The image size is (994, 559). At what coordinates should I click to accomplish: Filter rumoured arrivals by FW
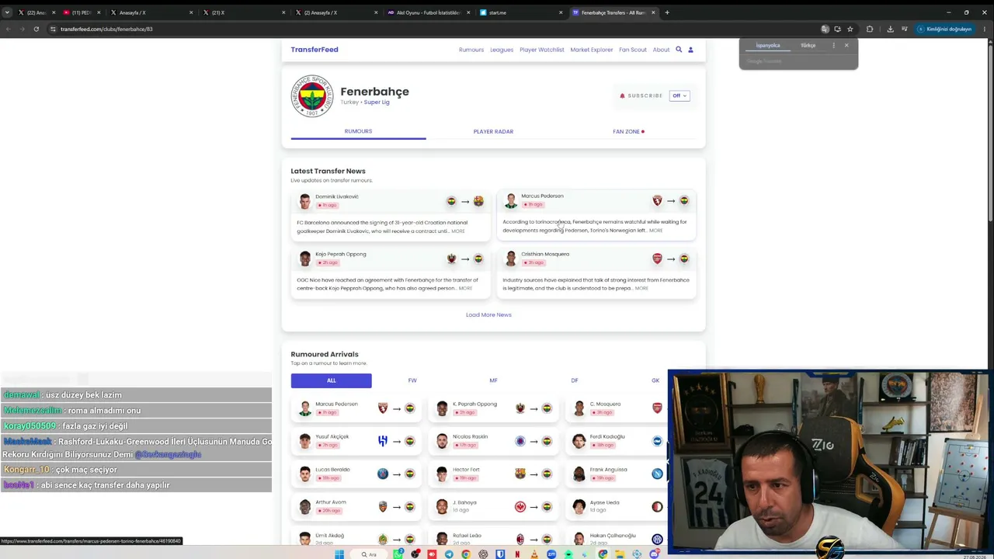tap(412, 380)
